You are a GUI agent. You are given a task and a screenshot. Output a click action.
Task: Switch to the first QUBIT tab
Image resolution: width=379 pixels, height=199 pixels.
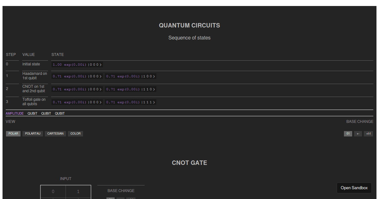coord(32,113)
